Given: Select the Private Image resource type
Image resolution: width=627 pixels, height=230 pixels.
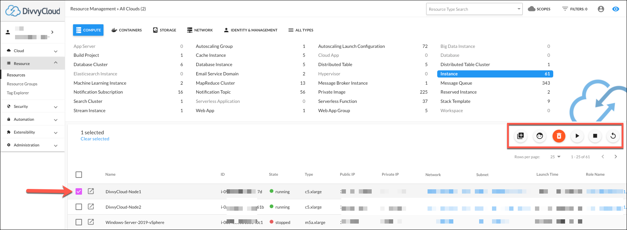Looking at the screenshot, I should (x=332, y=92).
